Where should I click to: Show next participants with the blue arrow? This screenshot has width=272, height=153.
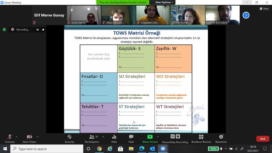tap(246, 15)
